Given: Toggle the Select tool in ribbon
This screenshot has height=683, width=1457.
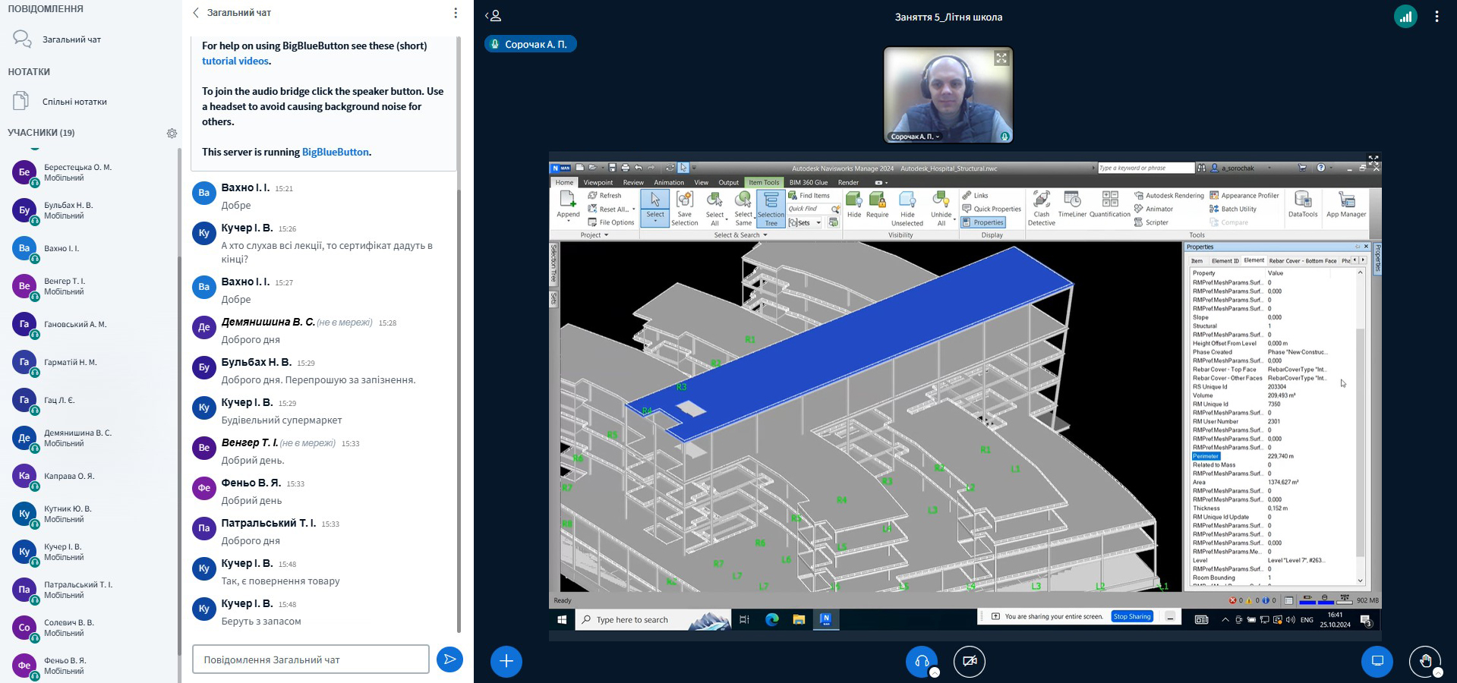Looking at the screenshot, I should pos(655,208).
